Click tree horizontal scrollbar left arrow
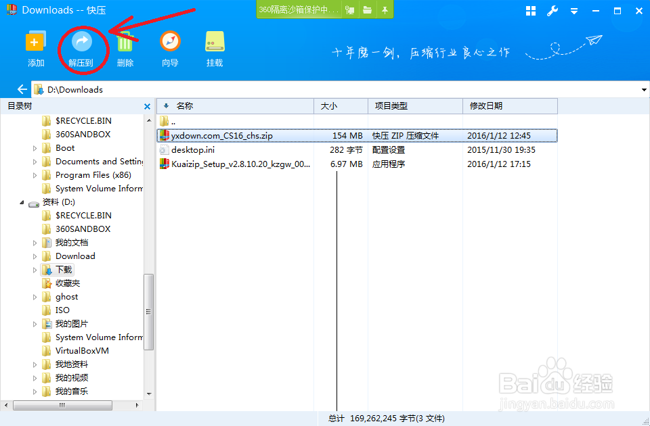The height and width of the screenshot is (426, 650). [x=6, y=405]
